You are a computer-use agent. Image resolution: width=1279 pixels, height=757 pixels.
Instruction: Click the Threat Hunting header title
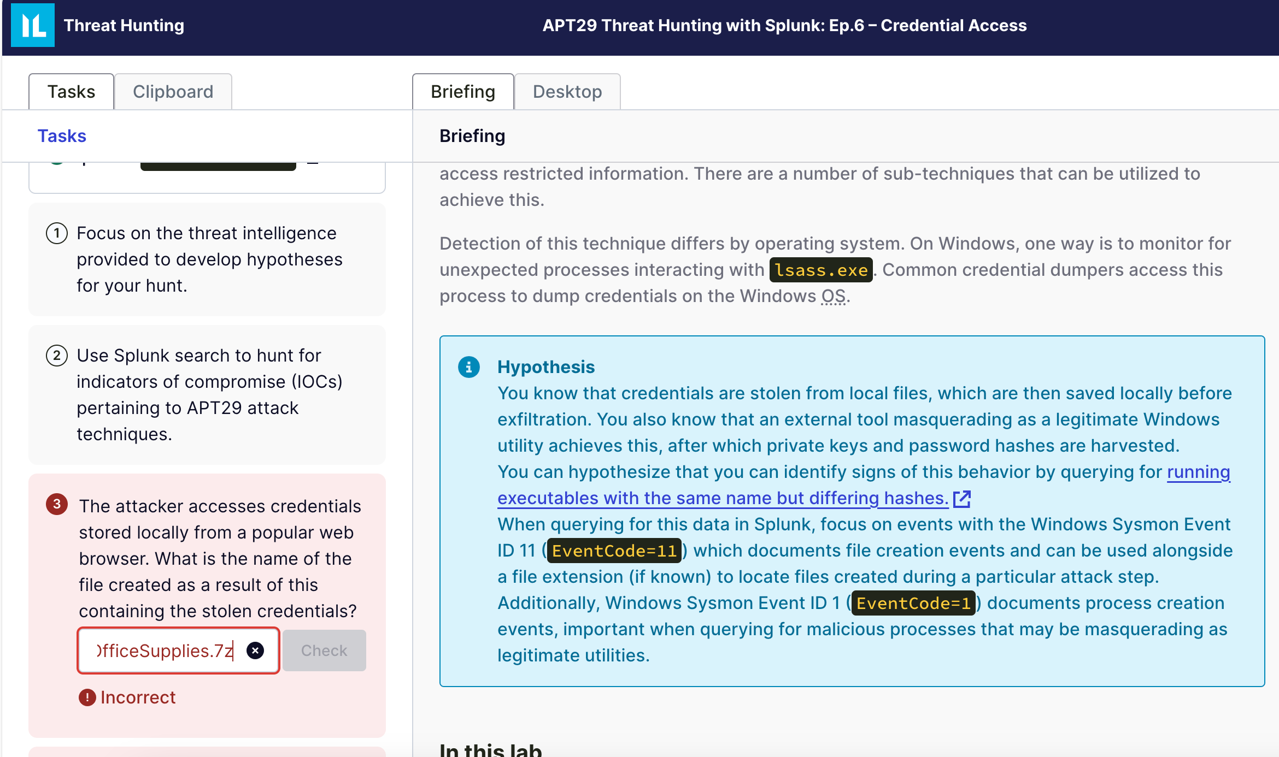tap(124, 25)
